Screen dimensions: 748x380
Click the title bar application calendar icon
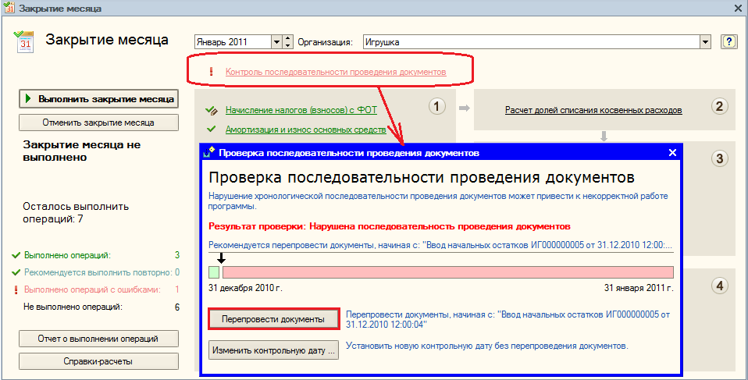9,8
